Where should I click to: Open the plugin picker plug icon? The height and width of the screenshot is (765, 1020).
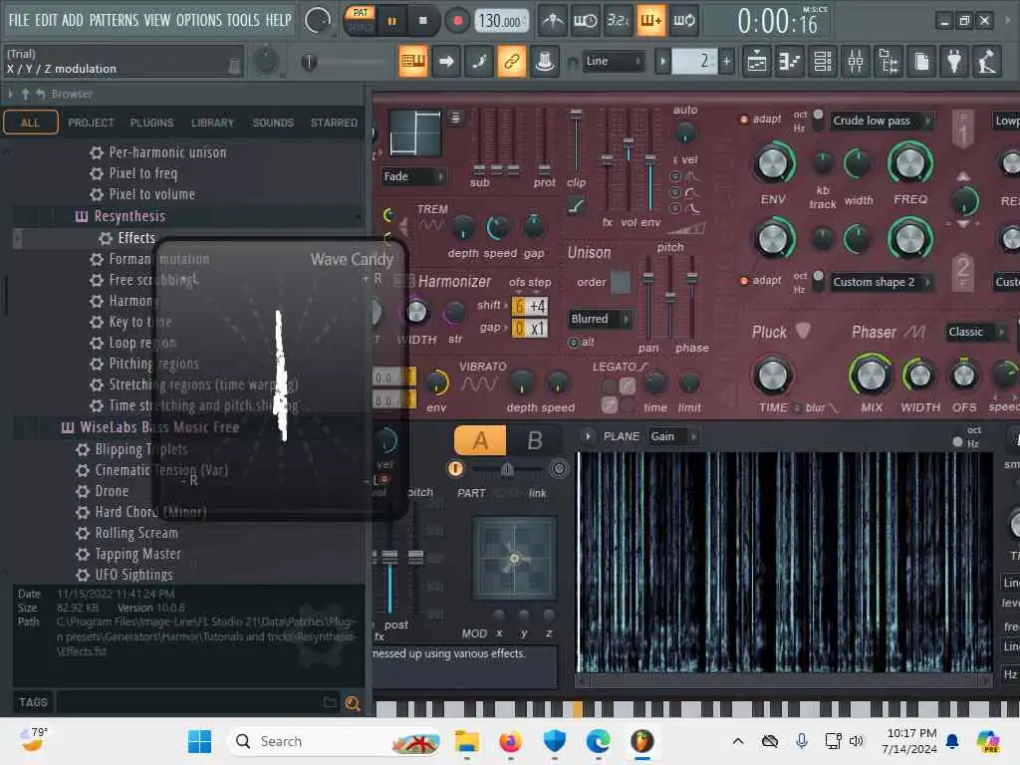tap(954, 63)
